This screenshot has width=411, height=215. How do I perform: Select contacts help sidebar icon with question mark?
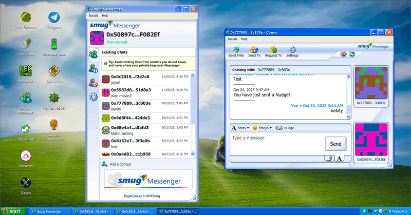(94, 69)
